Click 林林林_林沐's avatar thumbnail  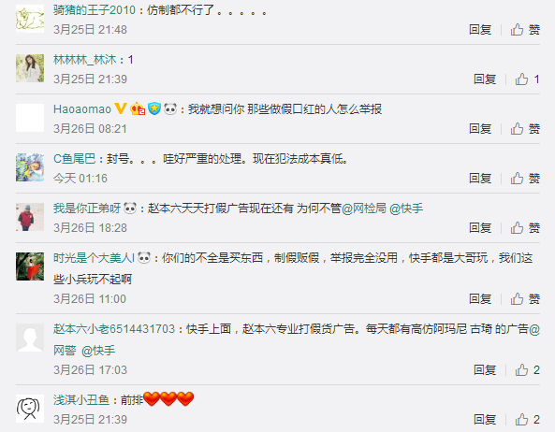click(30, 68)
